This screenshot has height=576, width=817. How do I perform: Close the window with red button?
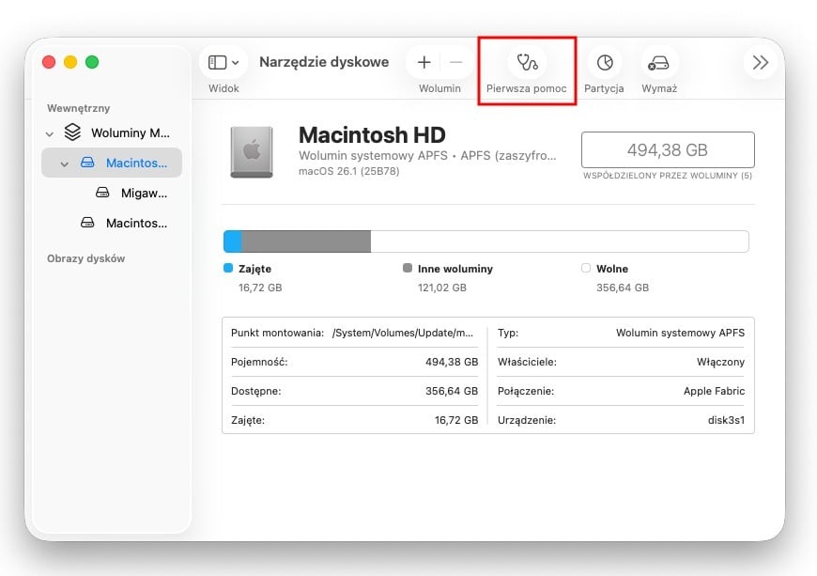pos(49,62)
